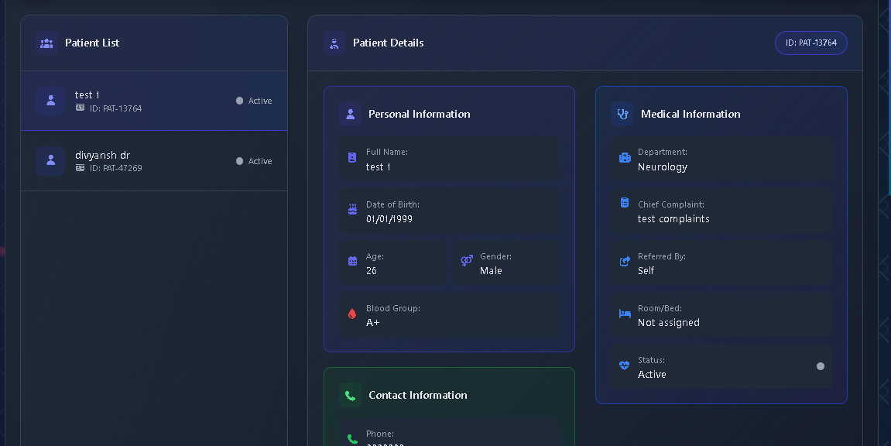Click the Medical Information stethoscope icon

coord(622,114)
